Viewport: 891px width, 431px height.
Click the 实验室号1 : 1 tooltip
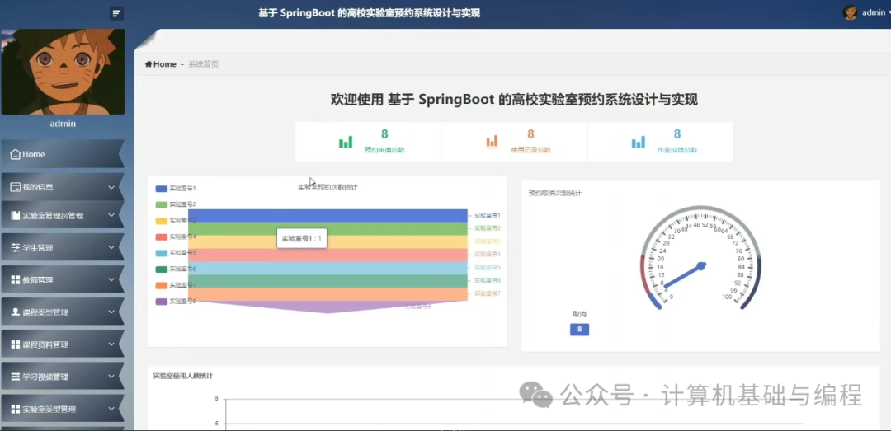302,238
